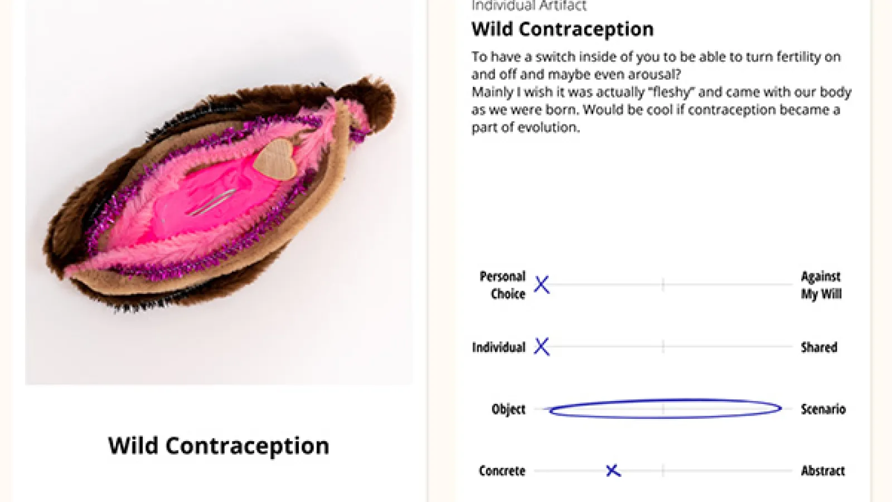Click the Wild Contraception artifact photo

pos(219,192)
